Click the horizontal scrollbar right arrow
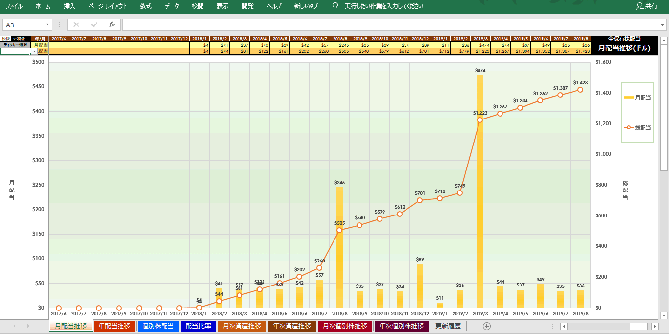669x334 pixels. coord(655,326)
